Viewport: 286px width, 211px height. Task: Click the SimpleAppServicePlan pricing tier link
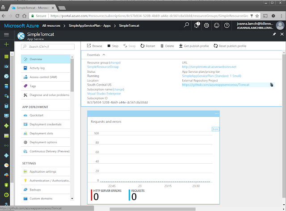click(x=211, y=76)
